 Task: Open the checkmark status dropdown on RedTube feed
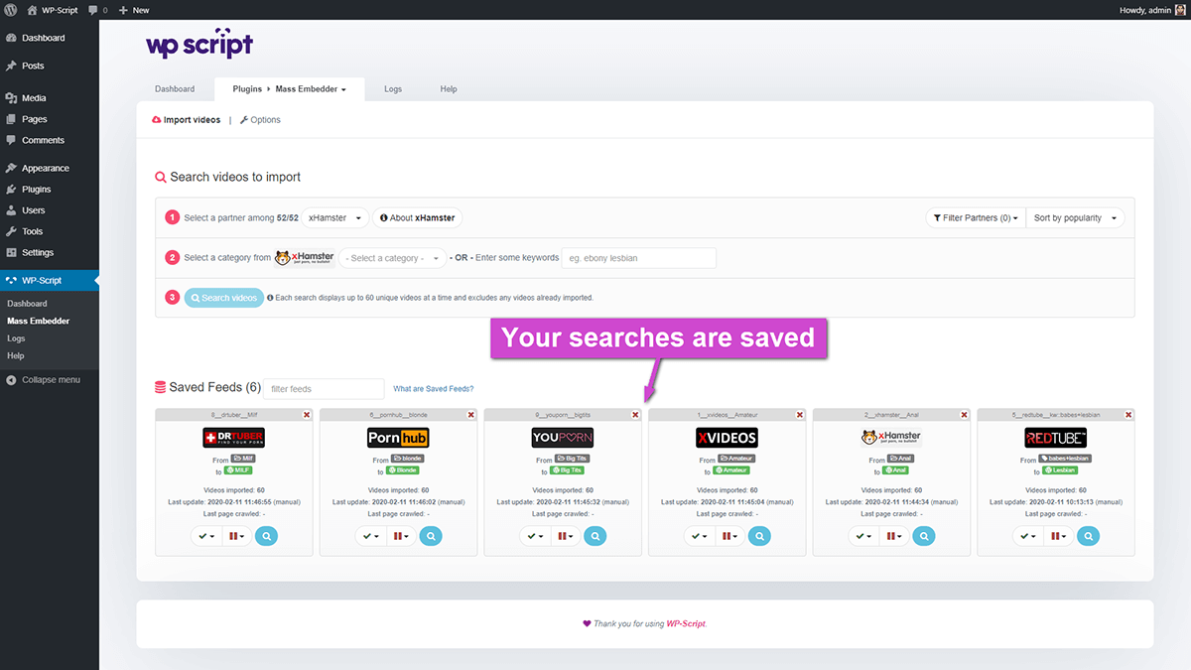[x=1028, y=536]
